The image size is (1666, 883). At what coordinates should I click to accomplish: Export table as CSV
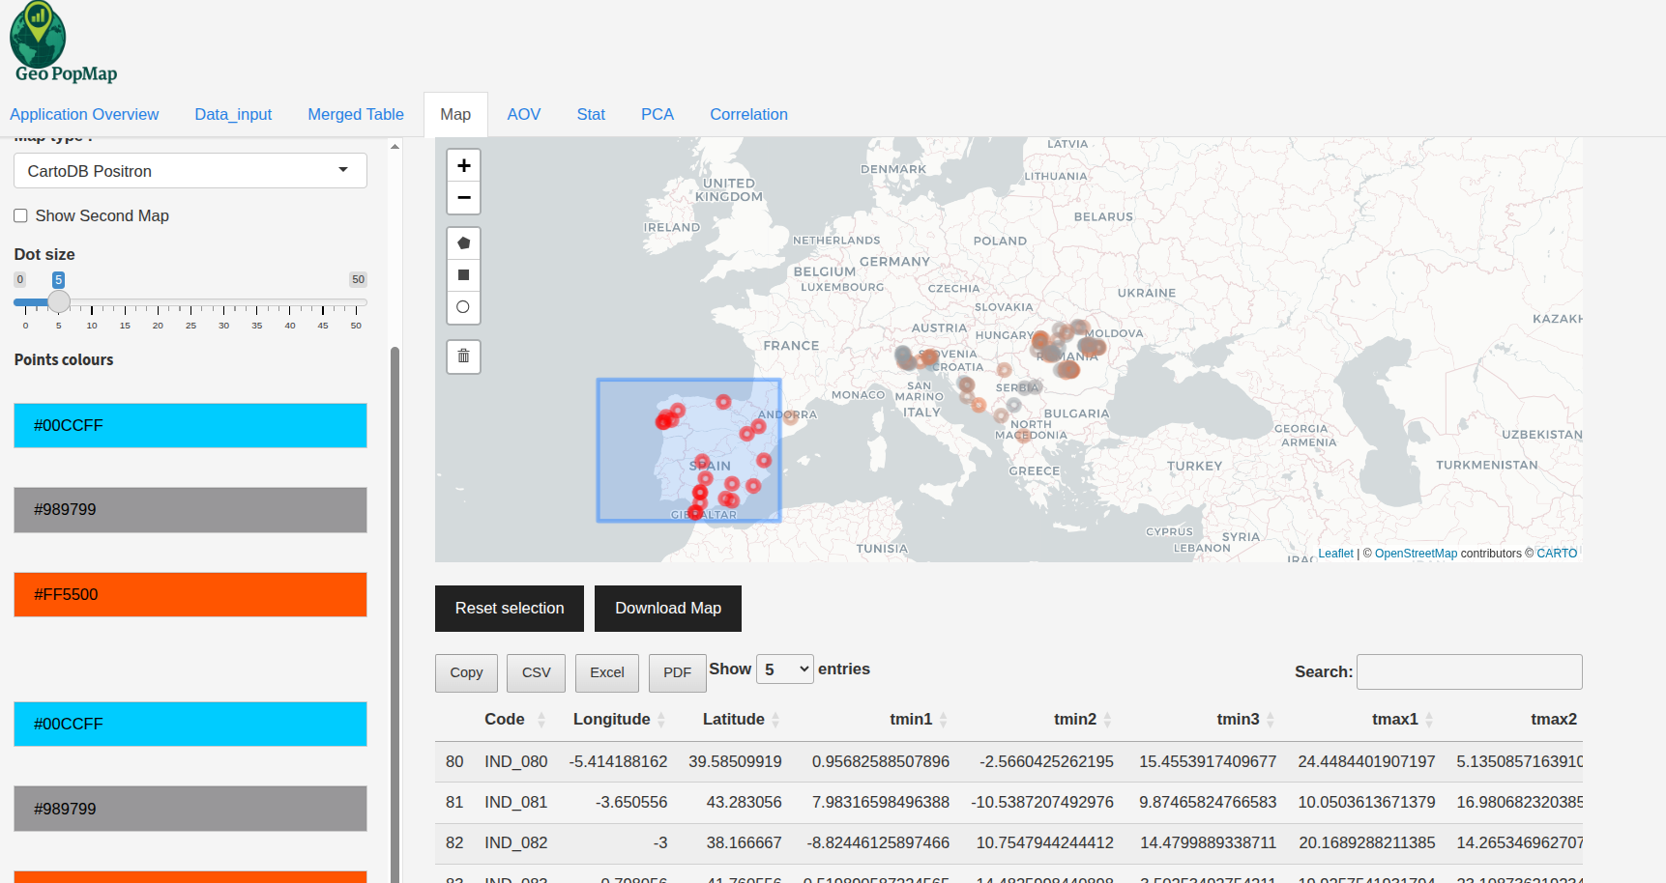(536, 673)
